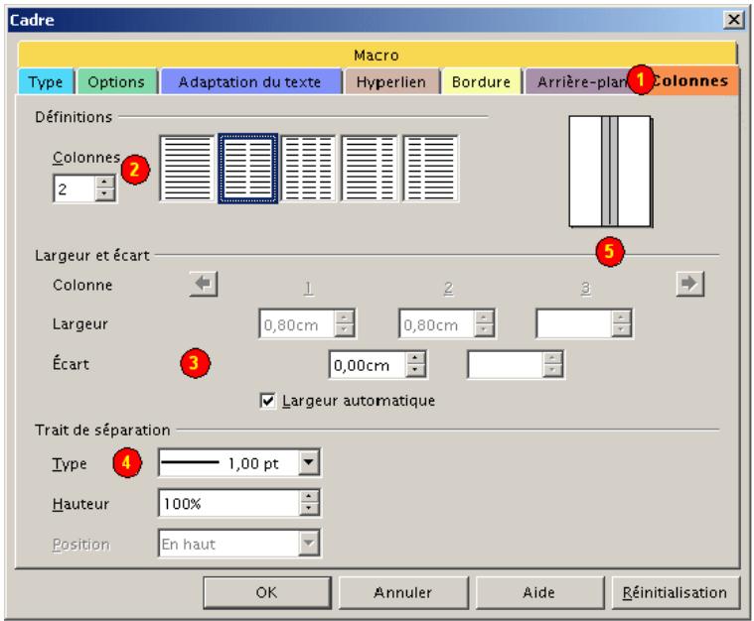Click the second empty Écart field
This screenshot has width=754, height=621.
coord(505,364)
